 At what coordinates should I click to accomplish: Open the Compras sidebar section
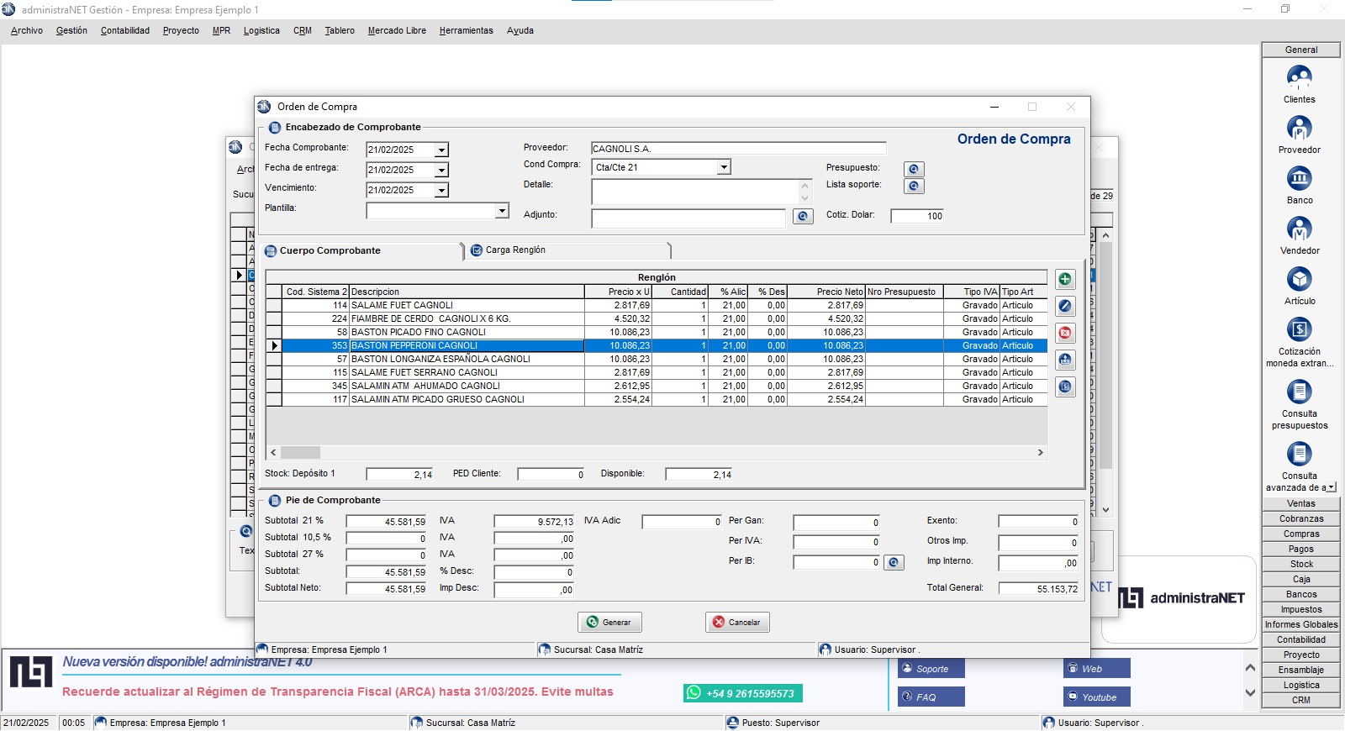1301,534
